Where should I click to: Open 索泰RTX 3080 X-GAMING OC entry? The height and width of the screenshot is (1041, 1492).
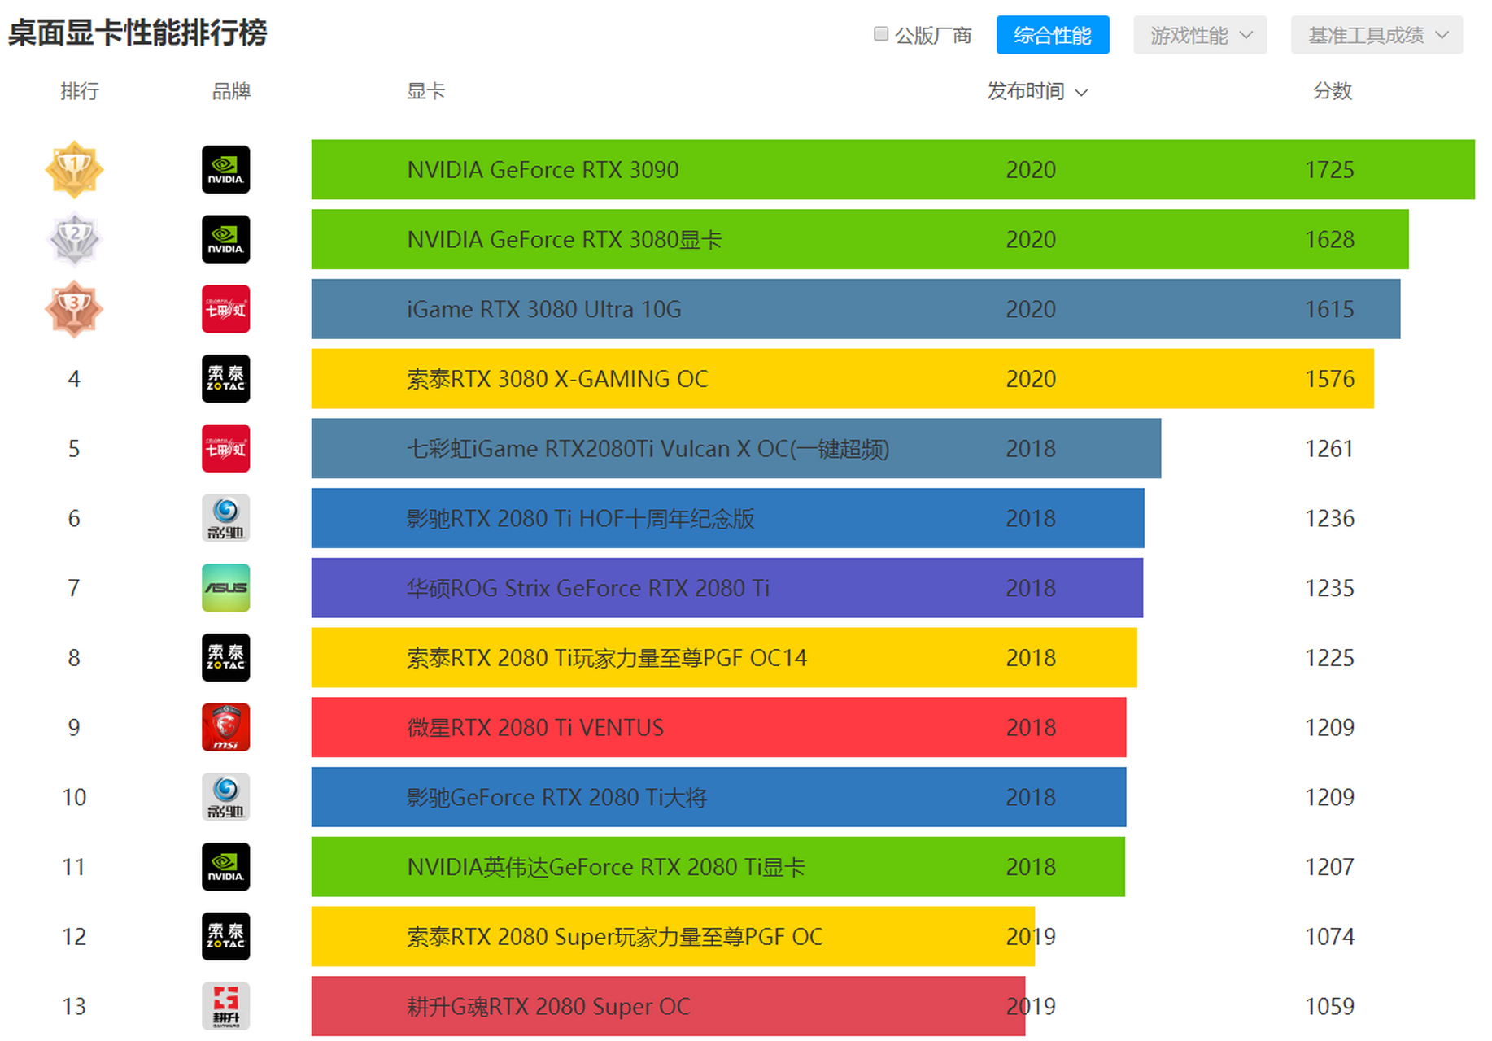843,378
